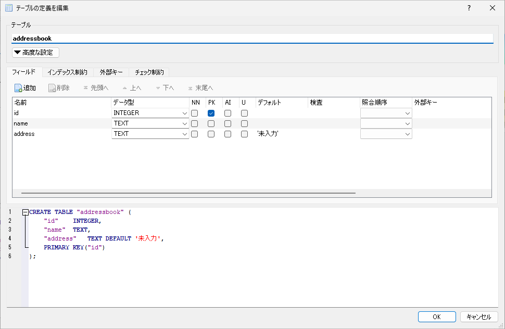Switch to the 外部キー tab
Viewport: 505px width, 329px height.
coord(111,72)
